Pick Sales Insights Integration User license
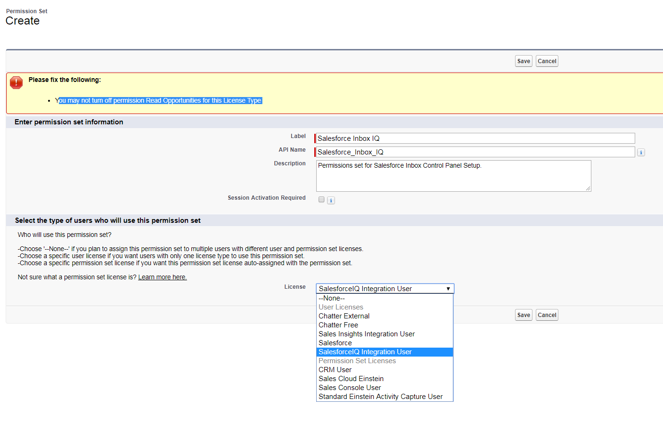This screenshot has height=431, width=663. click(x=385, y=334)
